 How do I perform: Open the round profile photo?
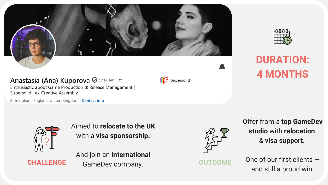click(33, 47)
